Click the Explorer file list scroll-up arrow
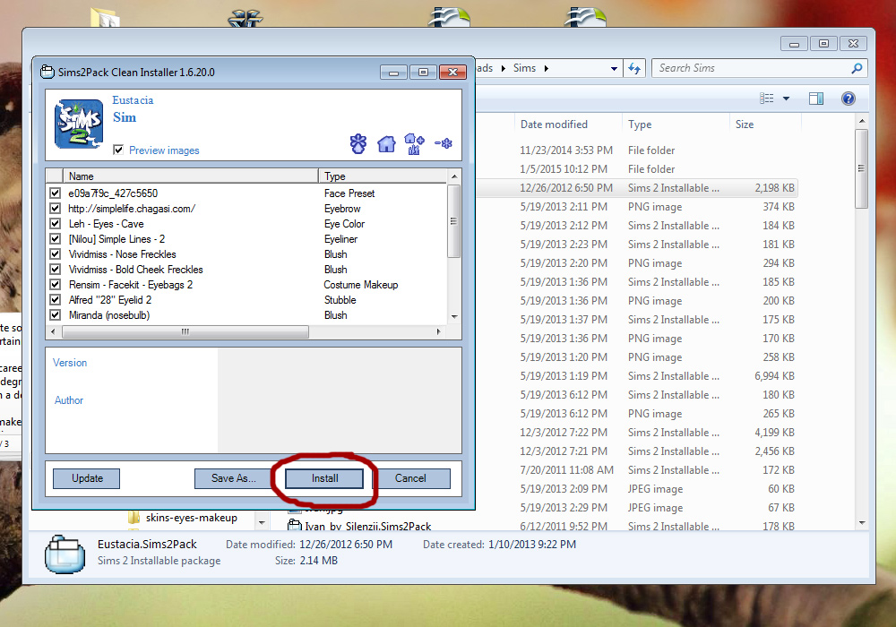Image resolution: width=896 pixels, height=627 pixels. (862, 121)
